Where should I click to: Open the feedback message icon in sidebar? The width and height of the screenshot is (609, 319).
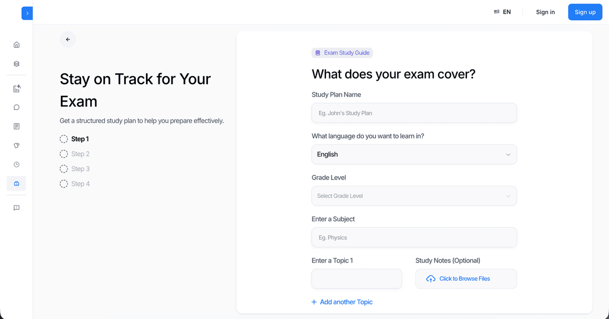(16, 208)
